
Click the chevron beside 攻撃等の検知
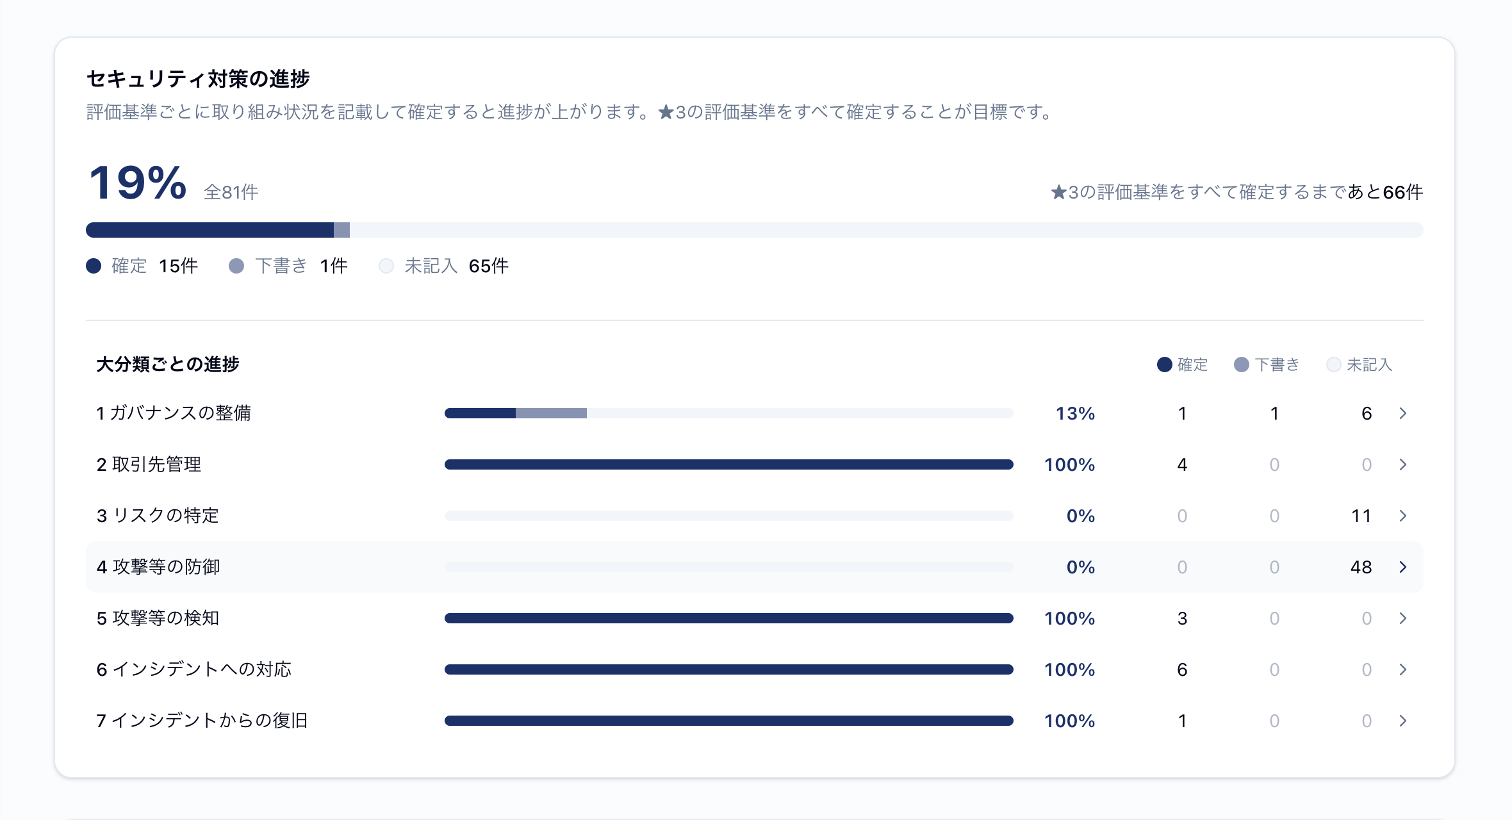click(1402, 618)
